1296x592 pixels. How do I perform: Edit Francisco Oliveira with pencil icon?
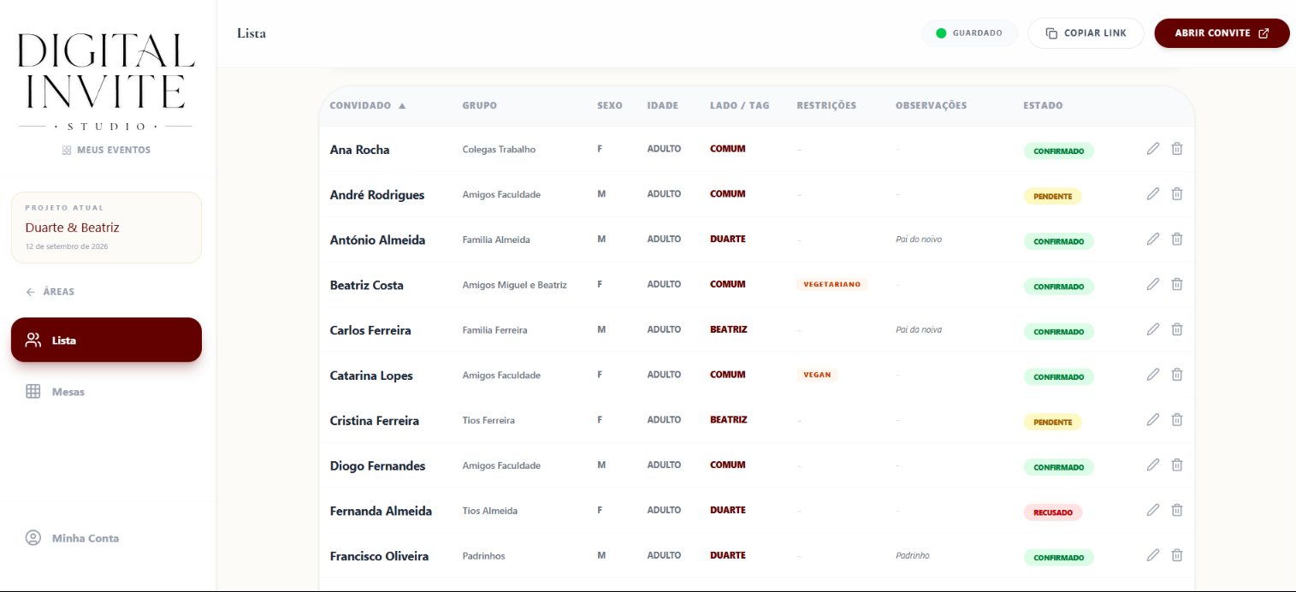coord(1153,555)
